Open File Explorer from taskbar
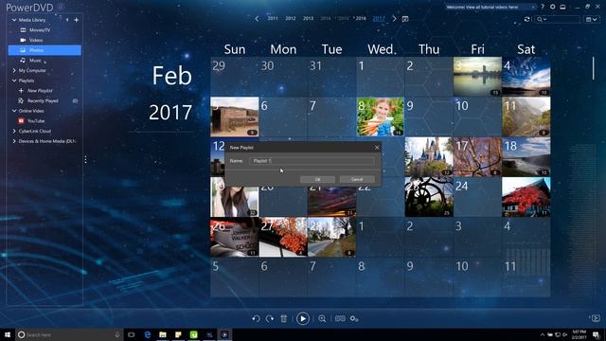606x341 pixels. pyautogui.click(x=163, y=334)
